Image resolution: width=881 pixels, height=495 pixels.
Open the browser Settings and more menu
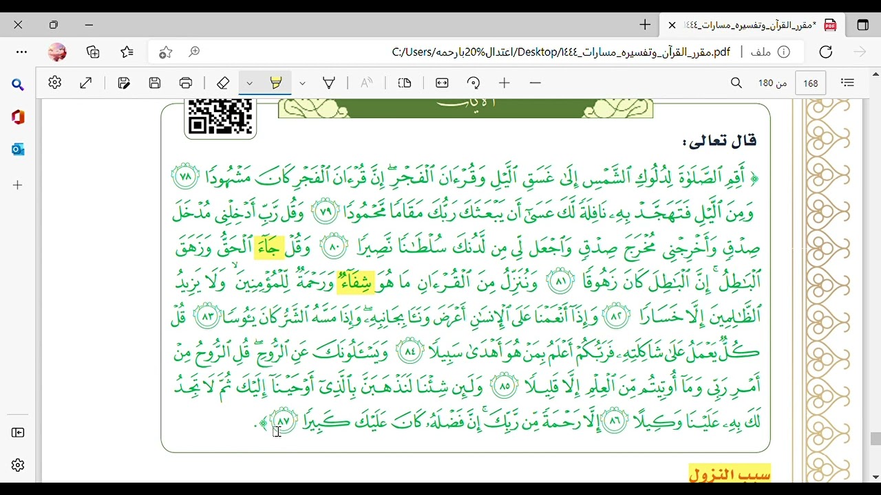pyautogui.click(x=21, y=52)
